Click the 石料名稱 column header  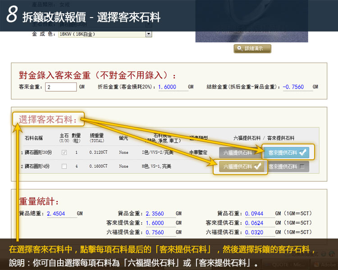point(34,138)
